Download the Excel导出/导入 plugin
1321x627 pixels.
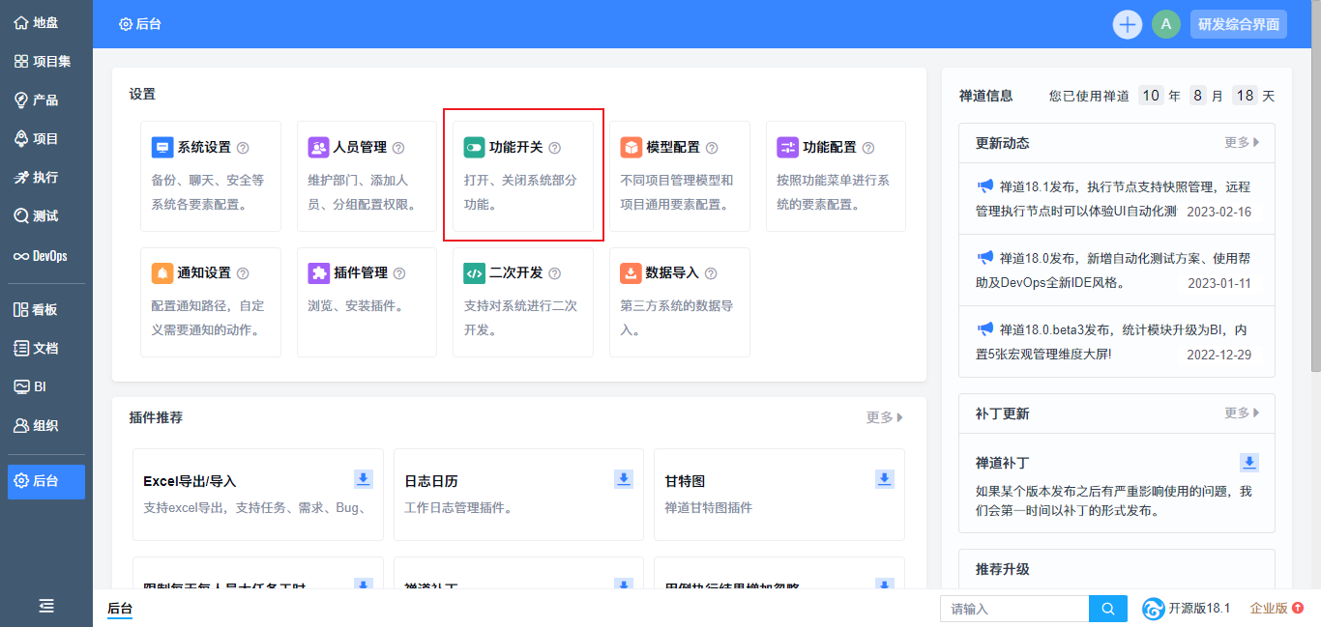[364, 479]
